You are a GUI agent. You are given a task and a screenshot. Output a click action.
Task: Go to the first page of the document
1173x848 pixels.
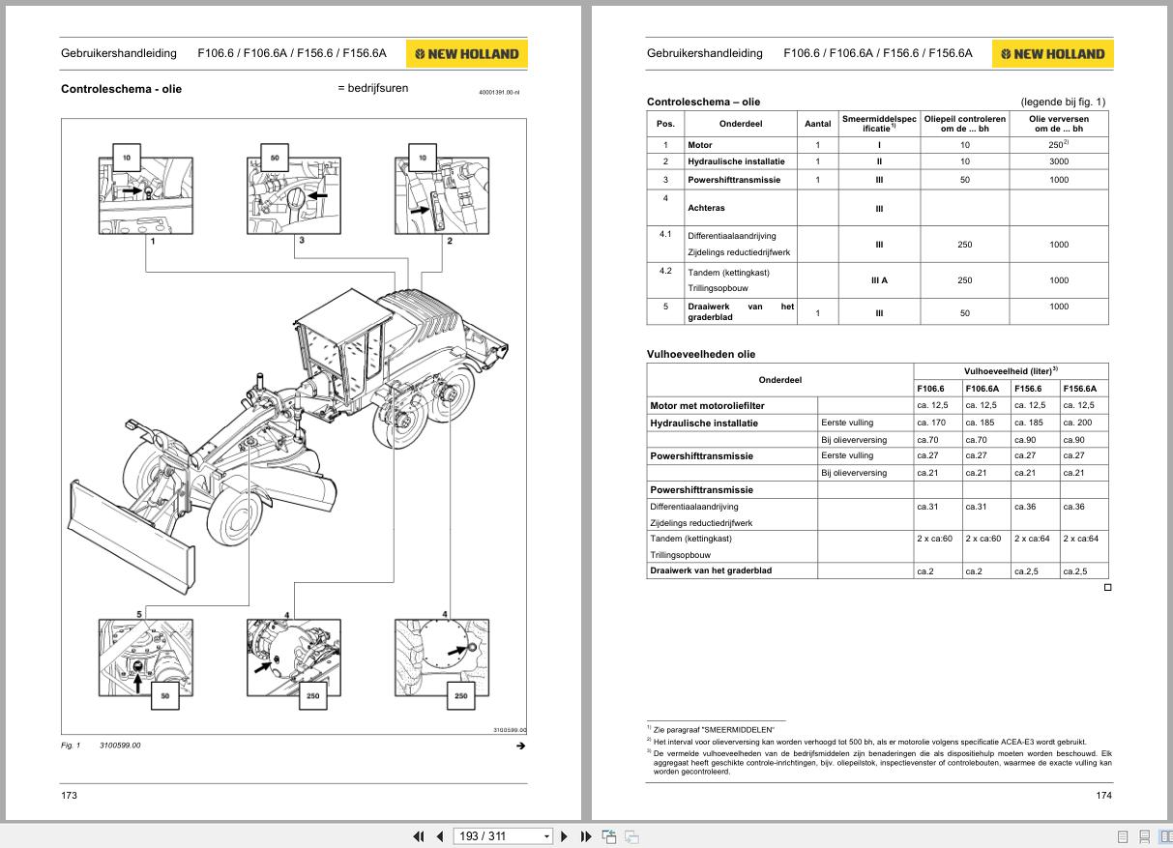pyautogui.click(x=419, y=836)
